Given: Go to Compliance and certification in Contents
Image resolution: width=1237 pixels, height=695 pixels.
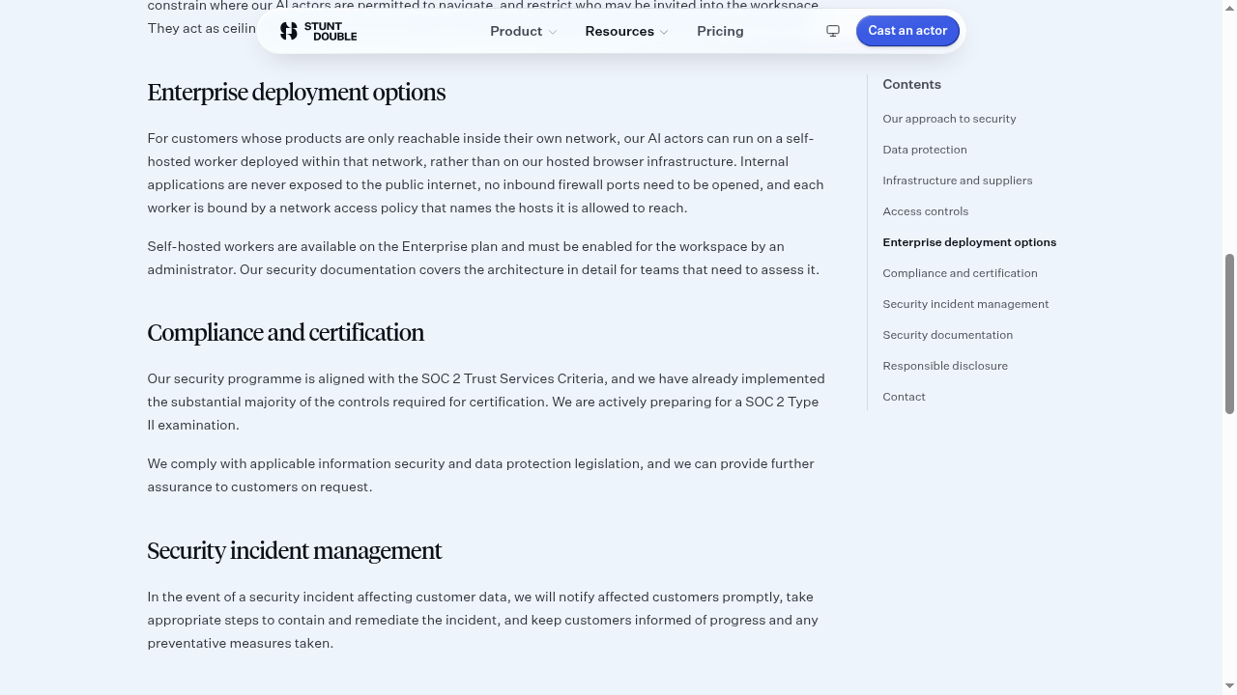Looking at the screenshot, I should pos(960,273).
